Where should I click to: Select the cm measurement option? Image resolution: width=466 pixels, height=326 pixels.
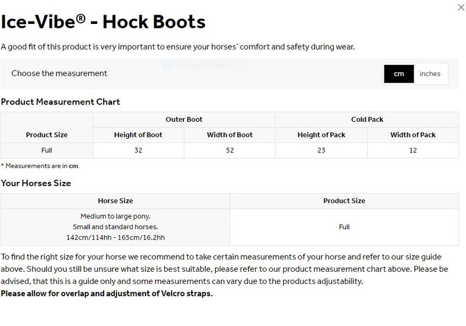(x=398, y=73)
